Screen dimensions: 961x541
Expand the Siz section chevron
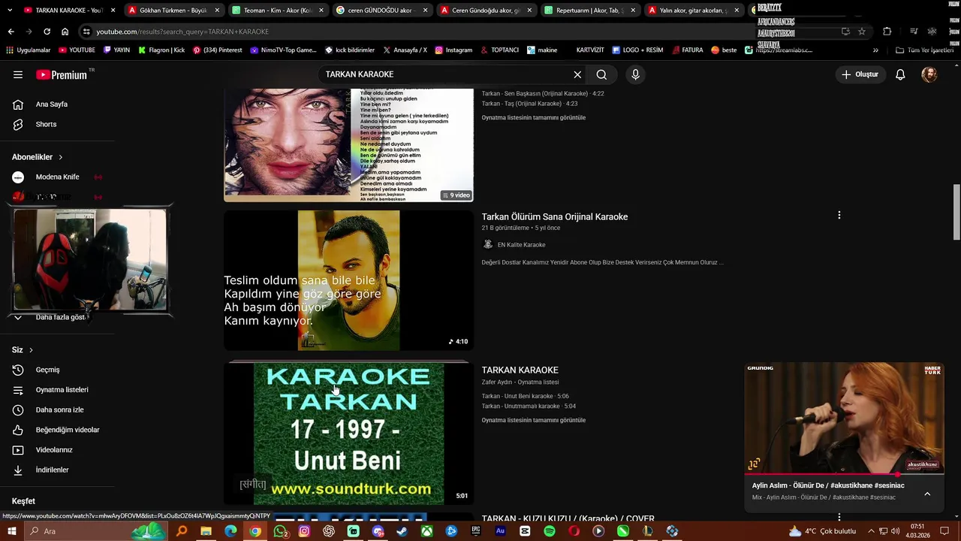coord(31,350)
